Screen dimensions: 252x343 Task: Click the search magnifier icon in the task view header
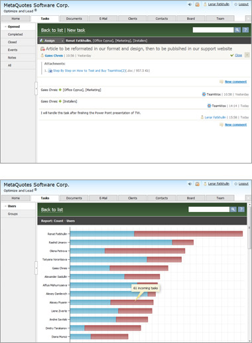click(x=237, y=30)
